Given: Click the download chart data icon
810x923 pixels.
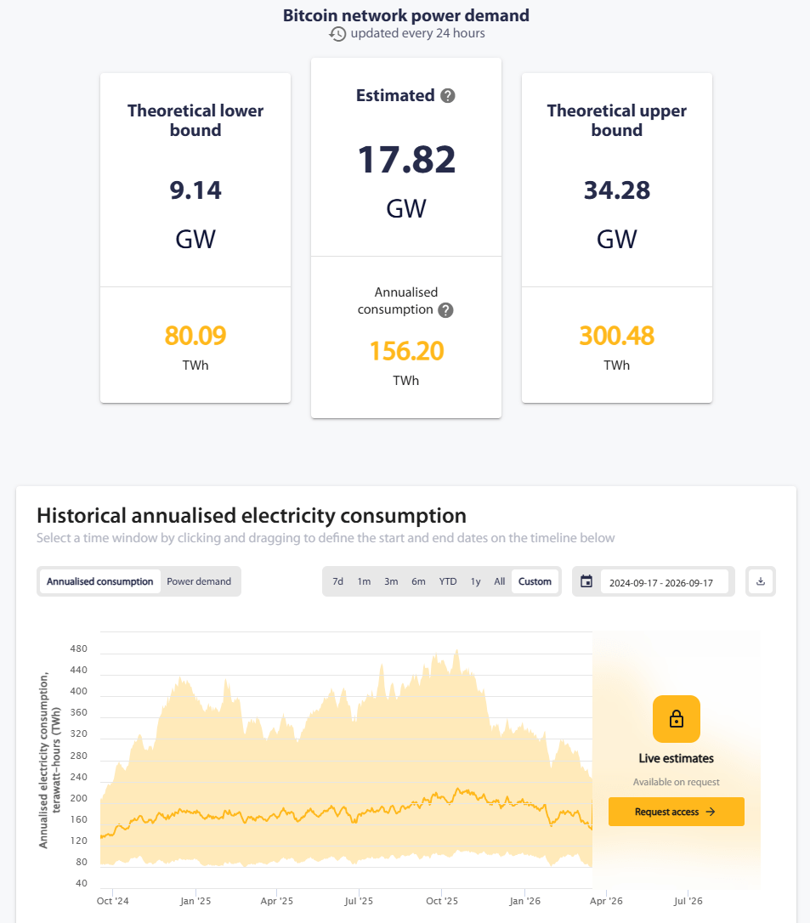Looking at the screenshot, I should (x=761, y=581).
